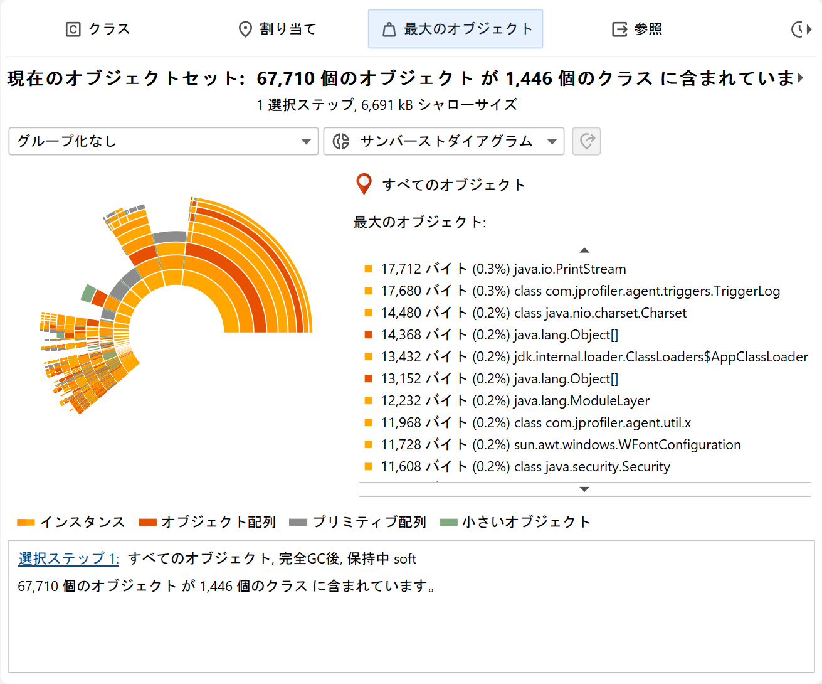Switch to the 参照 tab
Image resolution: width=822 pixels, height=684 pixels.
[648, 29]
